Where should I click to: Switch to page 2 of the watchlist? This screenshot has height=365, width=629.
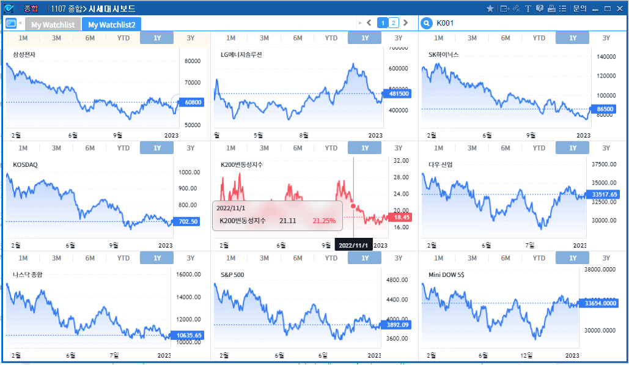[x=393, y=23]
